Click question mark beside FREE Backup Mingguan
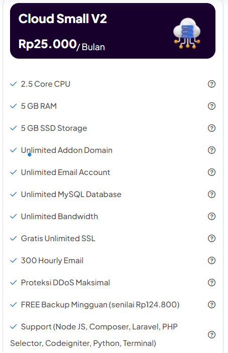This screenshot has width=228, height=353. point(211,304)
